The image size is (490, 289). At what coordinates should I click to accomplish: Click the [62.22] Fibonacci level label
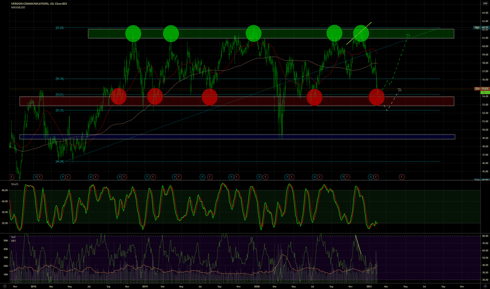click(60, 28)
